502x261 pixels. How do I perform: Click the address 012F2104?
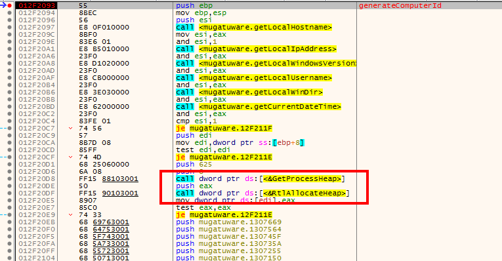37,258
